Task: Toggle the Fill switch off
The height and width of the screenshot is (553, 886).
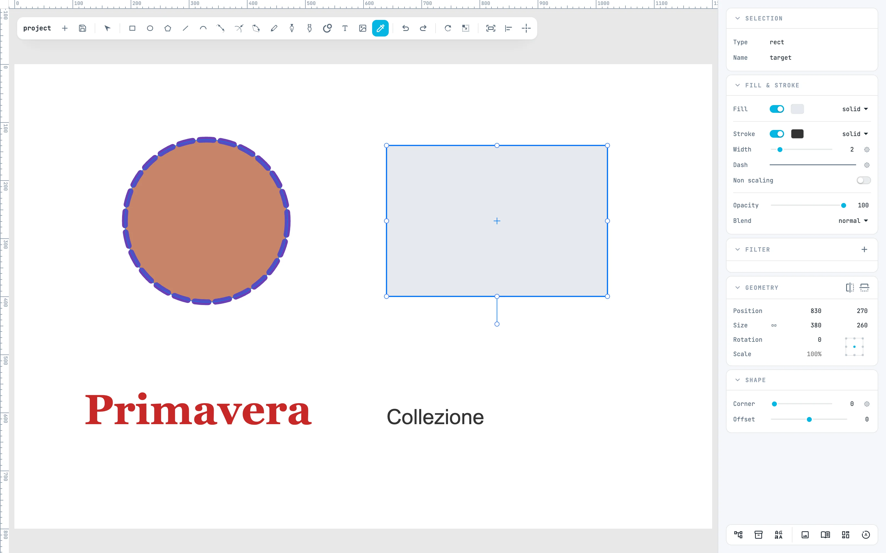Action: 777,109
